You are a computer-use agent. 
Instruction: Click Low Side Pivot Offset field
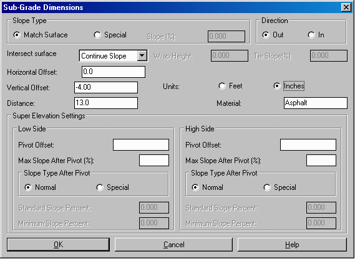pyautogui.click(x=141, y=145)
